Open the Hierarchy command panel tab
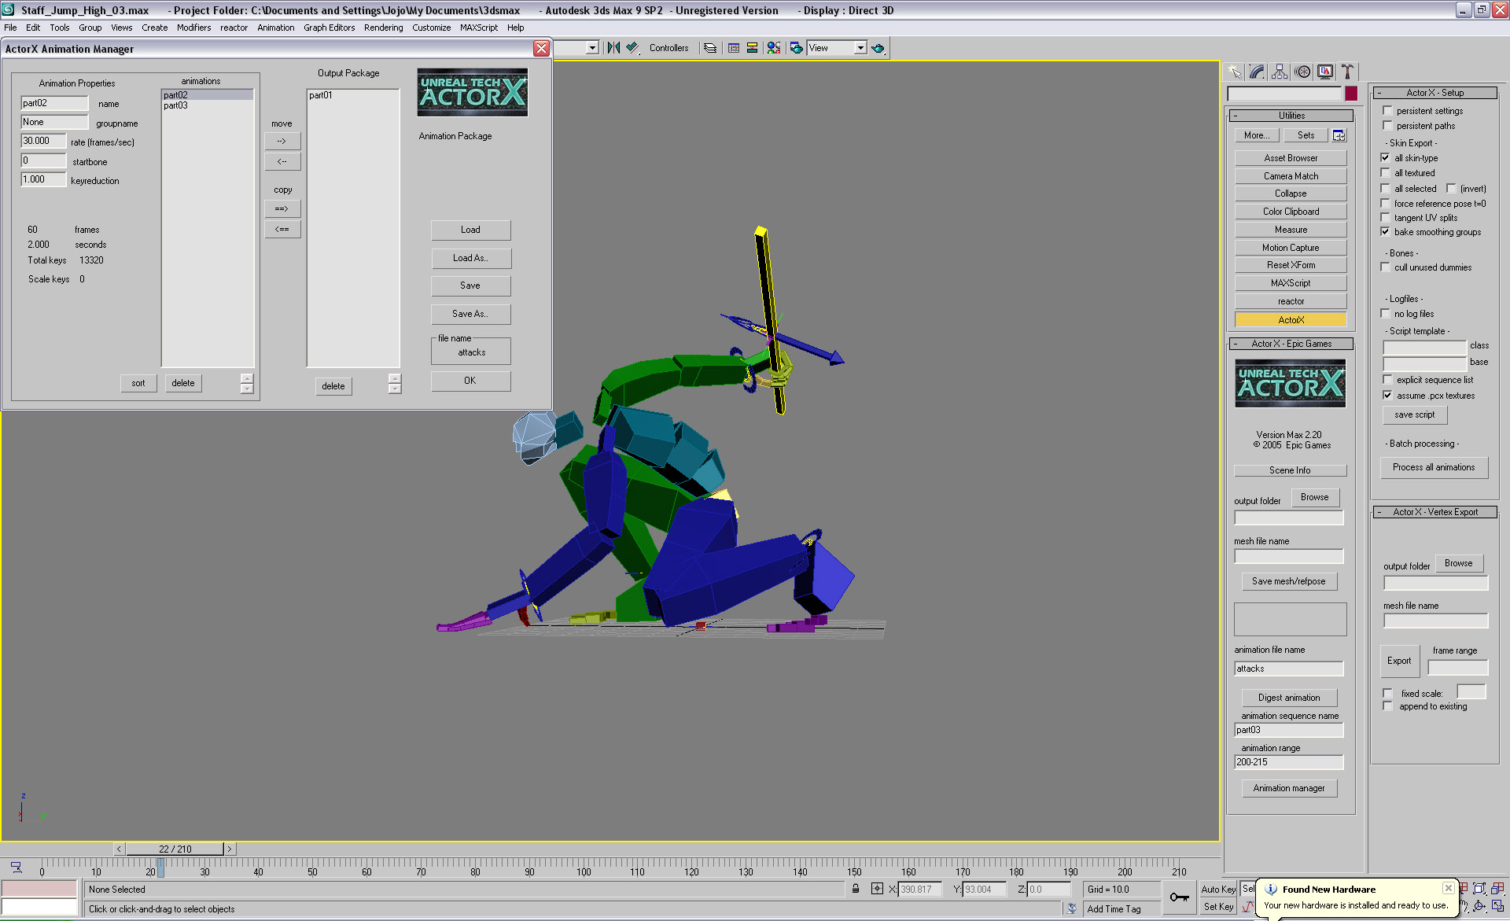The height and width of the screenshot is (921, 1510). click(1280, 72)
